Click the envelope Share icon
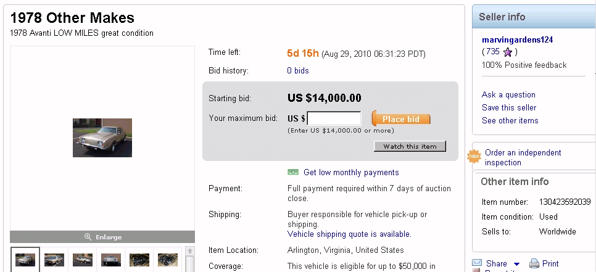Image resolution: width=596 pixels, height=272 pixels. (477, 263)
